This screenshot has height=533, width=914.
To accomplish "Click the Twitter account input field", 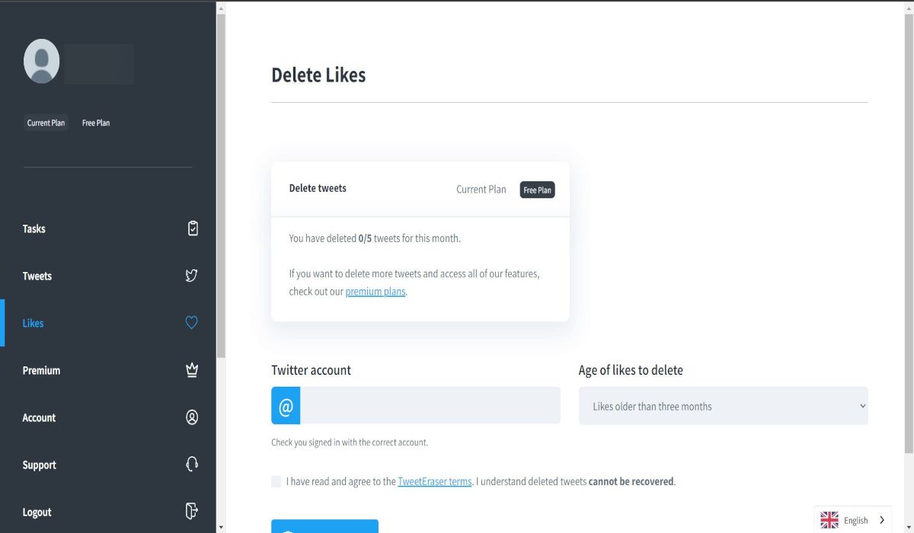I will (x=430, y=406).
